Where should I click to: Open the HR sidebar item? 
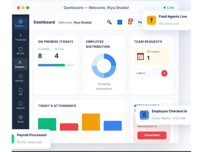[21, 92]
